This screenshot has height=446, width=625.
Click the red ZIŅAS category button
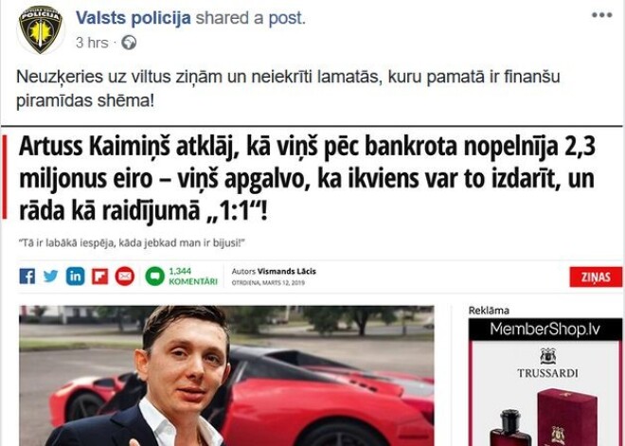[596, 277]
